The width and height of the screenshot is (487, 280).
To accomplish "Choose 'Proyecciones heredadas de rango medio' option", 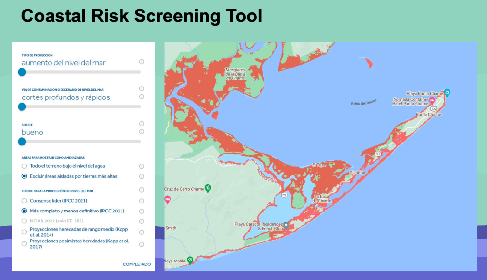I will pyautogui.click(x=24, y=232).
